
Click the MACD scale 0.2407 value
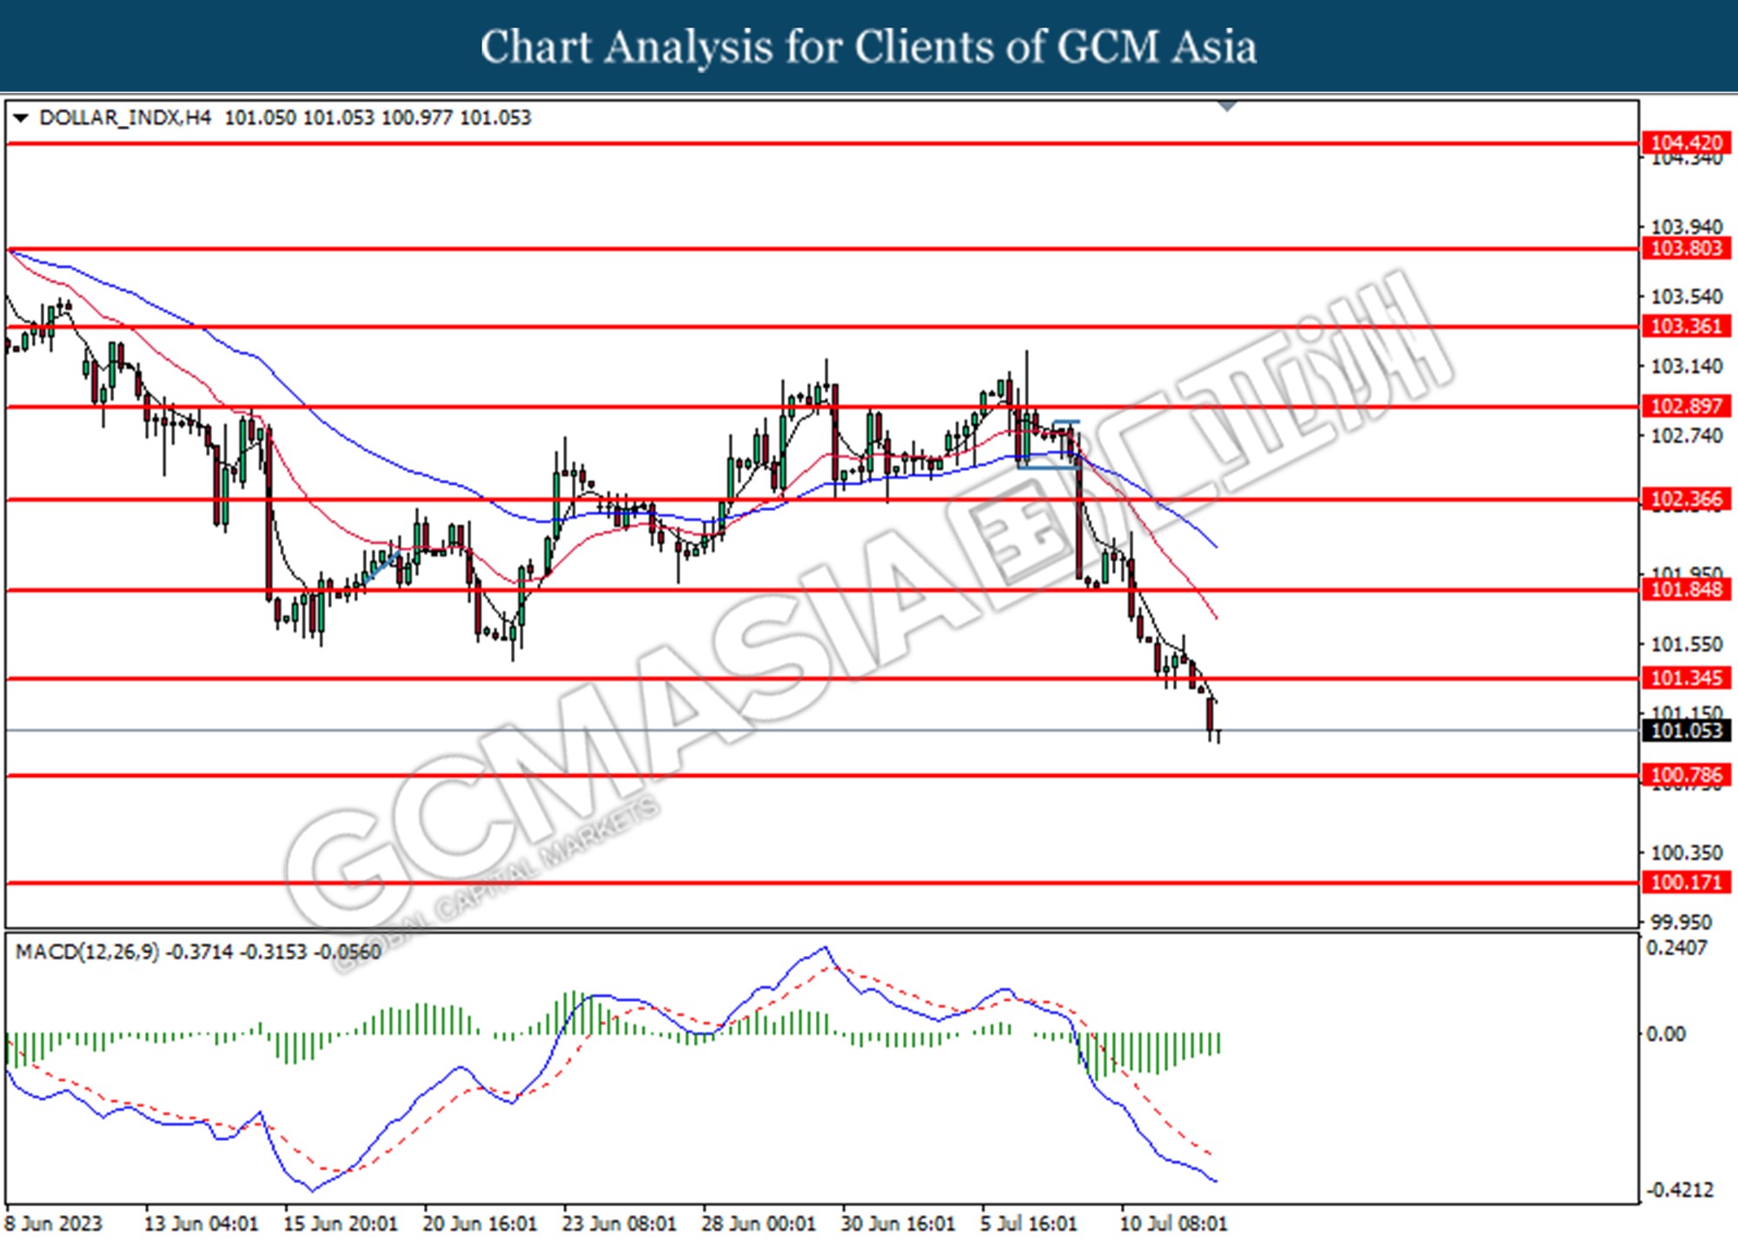1677,948
